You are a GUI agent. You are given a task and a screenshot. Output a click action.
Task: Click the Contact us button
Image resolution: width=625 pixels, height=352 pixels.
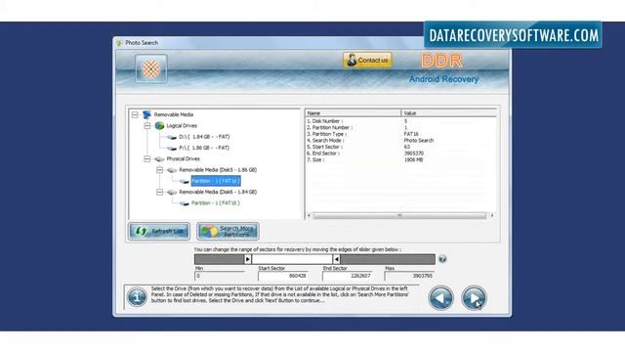pos(367,61)
